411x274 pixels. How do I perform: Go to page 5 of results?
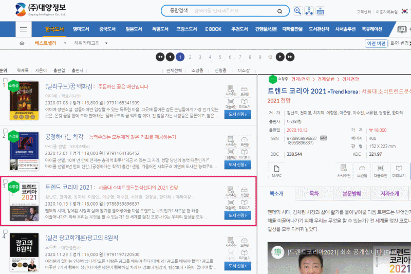coord(220,57)
